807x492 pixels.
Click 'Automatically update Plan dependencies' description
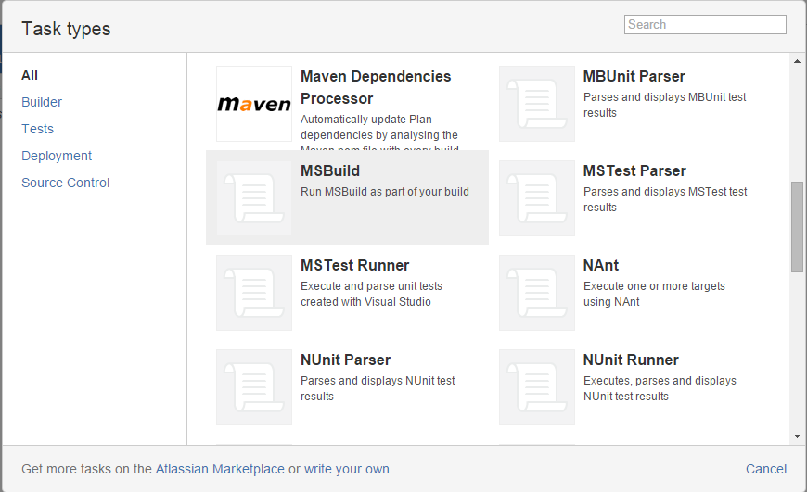point(379,132)
